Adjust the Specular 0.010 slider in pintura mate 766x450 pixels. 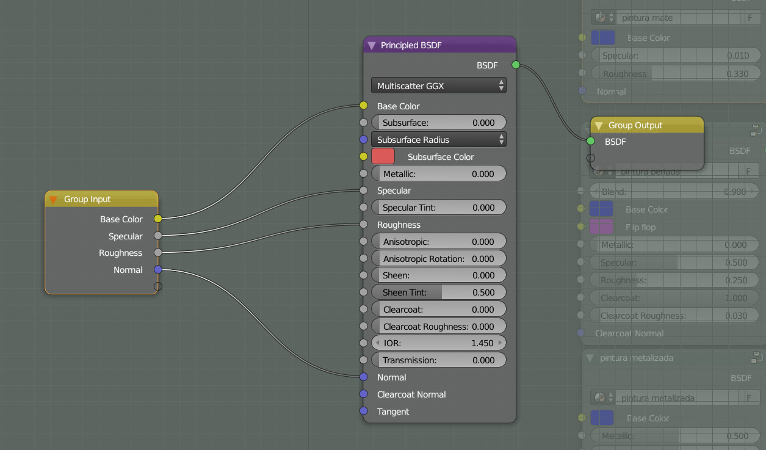pos(674,56)
